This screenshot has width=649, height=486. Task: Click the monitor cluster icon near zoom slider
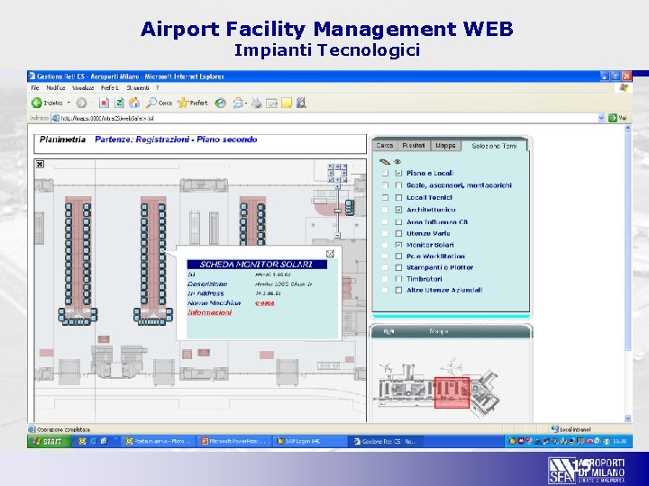pyautogui.click(x=350, y=208)
